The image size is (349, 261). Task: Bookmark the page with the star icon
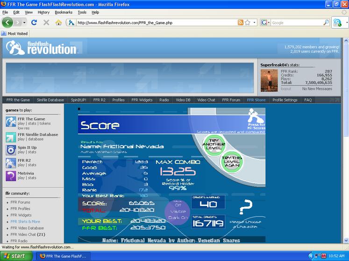tap(247, 22)
